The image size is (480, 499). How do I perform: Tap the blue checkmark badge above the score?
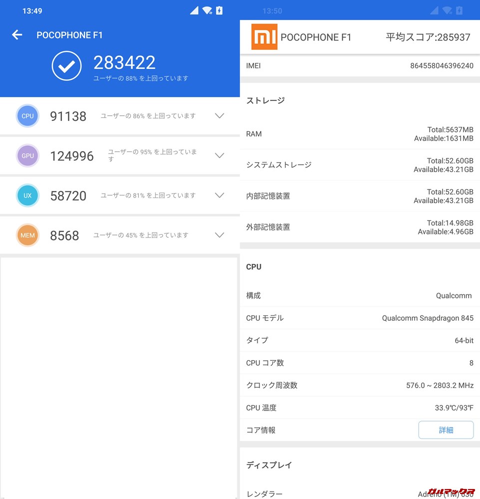(x=66, y=65)
